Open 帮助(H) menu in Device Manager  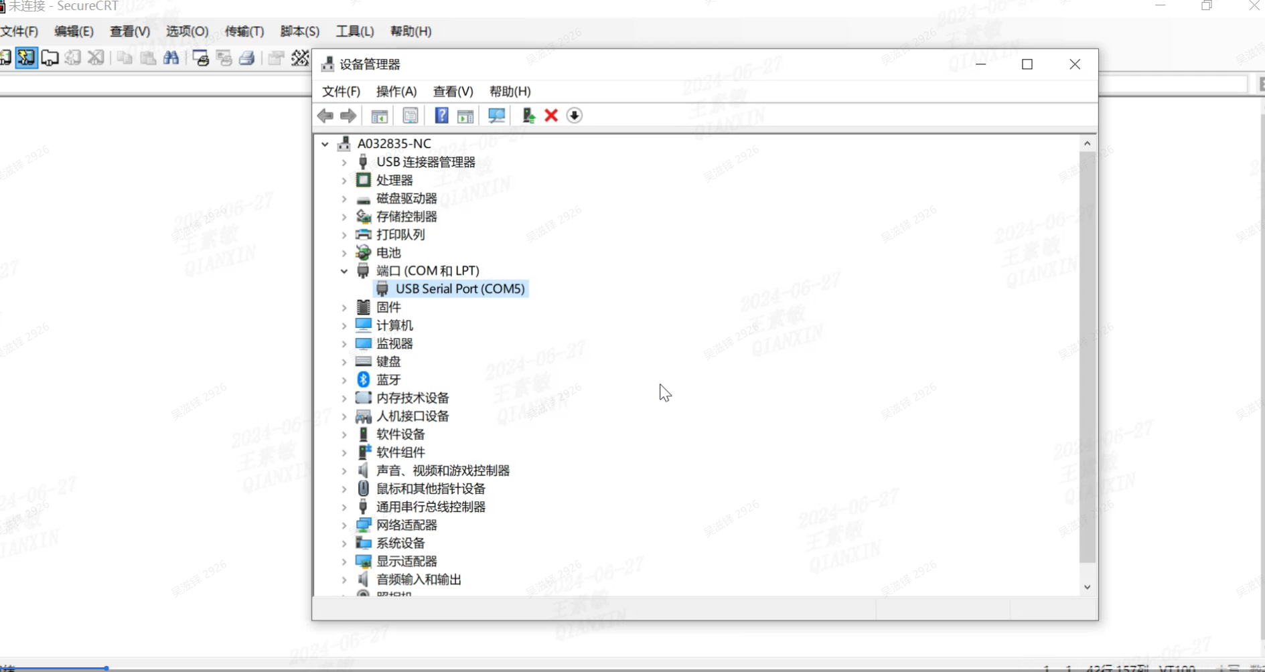click(510, 92)
